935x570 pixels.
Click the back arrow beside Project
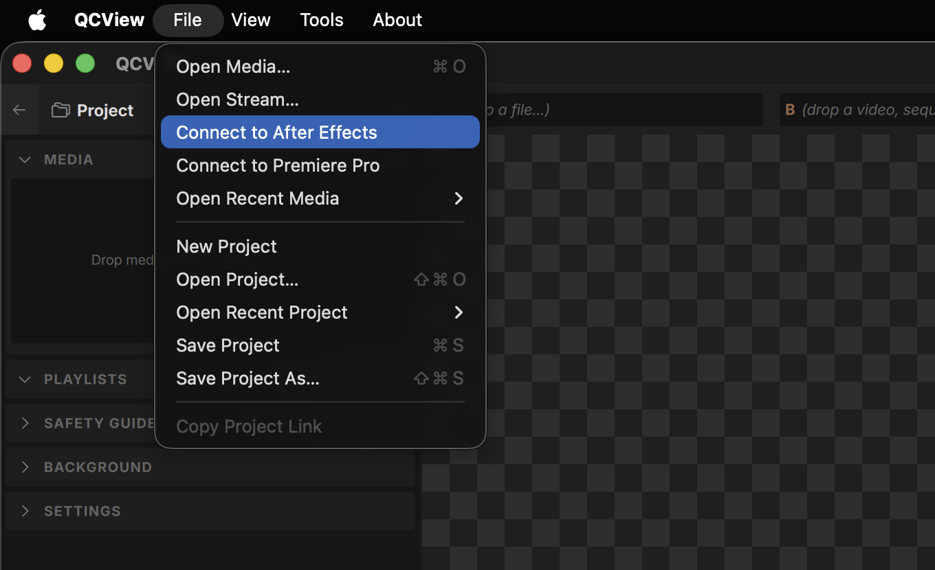(x=19, y=111)
